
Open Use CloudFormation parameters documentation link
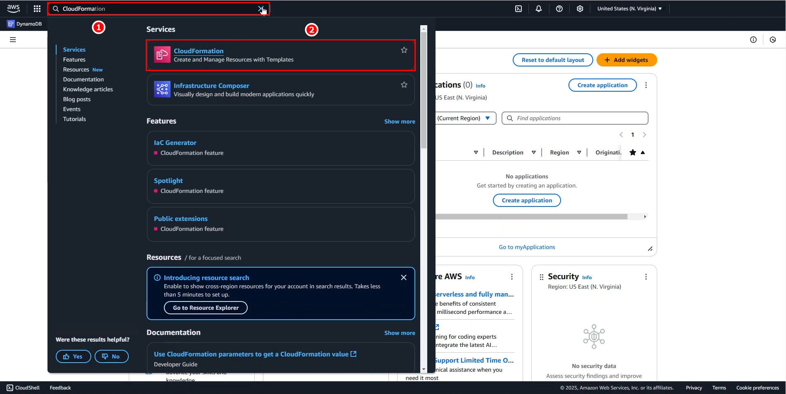tap(255, 354)
